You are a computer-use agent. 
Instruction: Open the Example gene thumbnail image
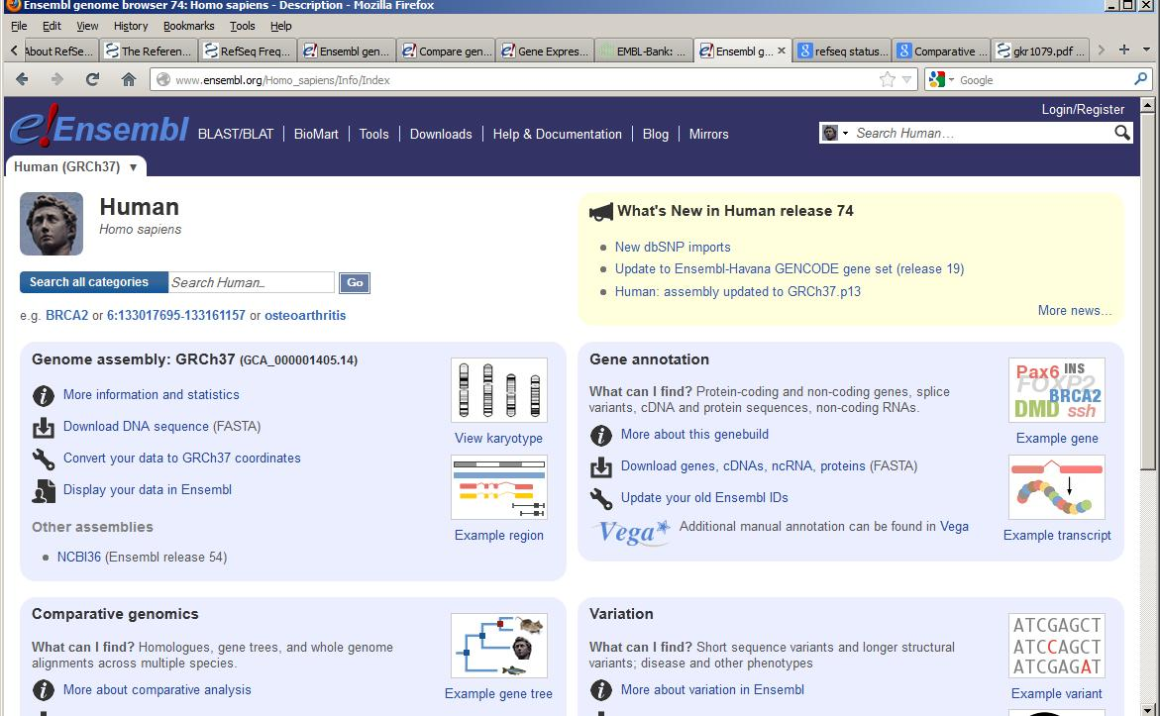coord(1056,390)
